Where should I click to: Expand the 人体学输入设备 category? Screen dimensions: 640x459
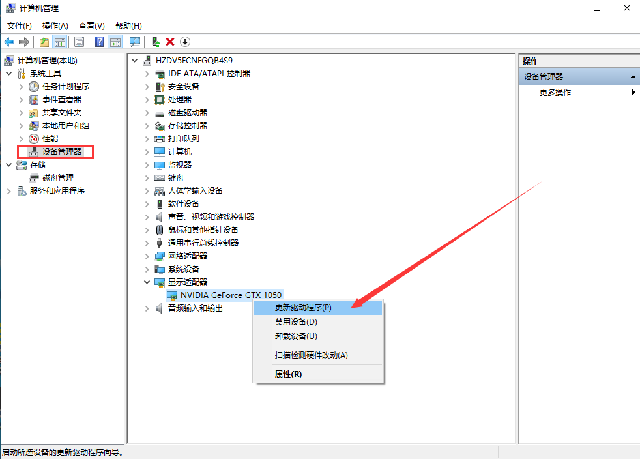tap(147, 191)
